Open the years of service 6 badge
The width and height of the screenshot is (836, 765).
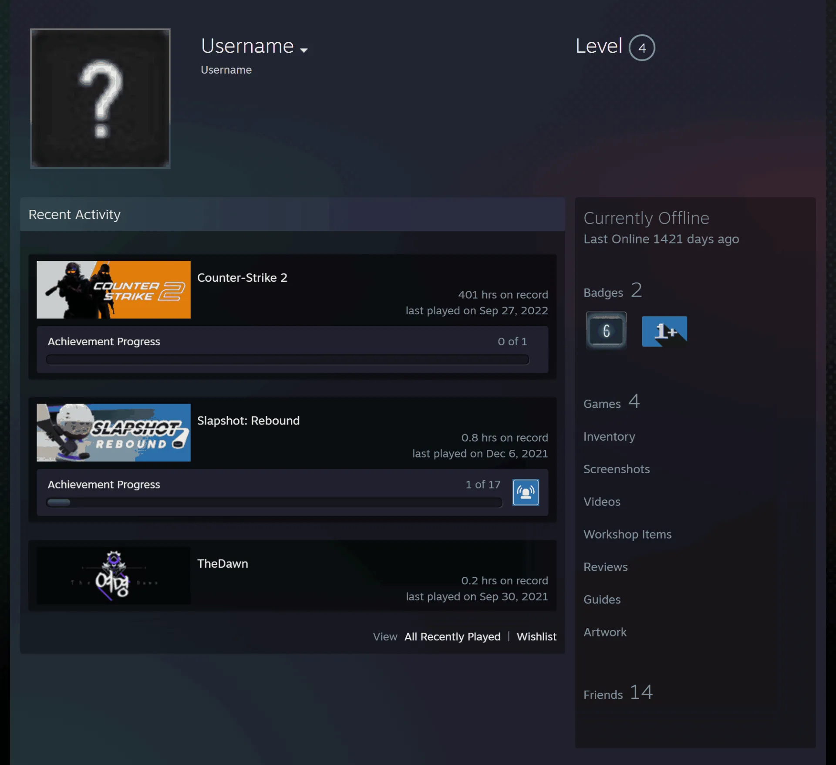[x=606, y=330]
